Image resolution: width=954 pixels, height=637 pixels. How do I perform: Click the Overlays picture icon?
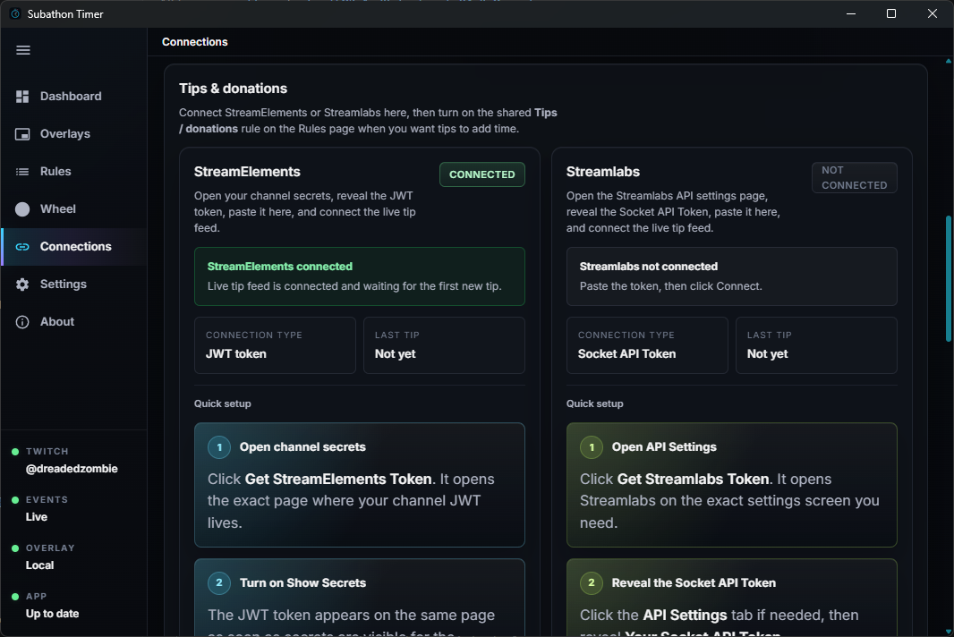pos(22,134)
